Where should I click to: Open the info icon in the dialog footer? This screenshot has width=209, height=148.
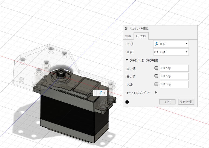(127, 102)
